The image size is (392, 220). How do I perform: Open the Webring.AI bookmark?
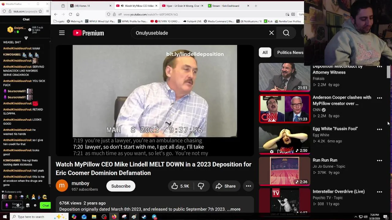[x=75, y=21]
